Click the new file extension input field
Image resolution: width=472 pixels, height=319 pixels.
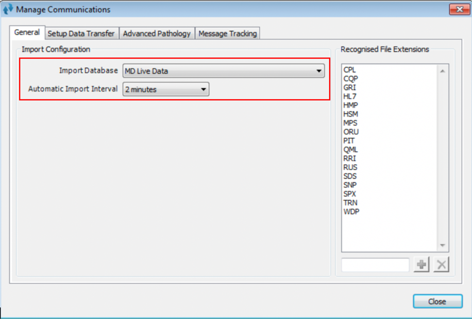click(x=375, y=265)
